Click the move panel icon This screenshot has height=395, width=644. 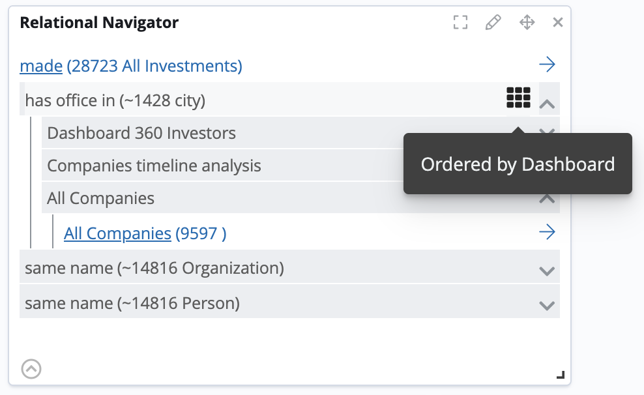[527, 22]
